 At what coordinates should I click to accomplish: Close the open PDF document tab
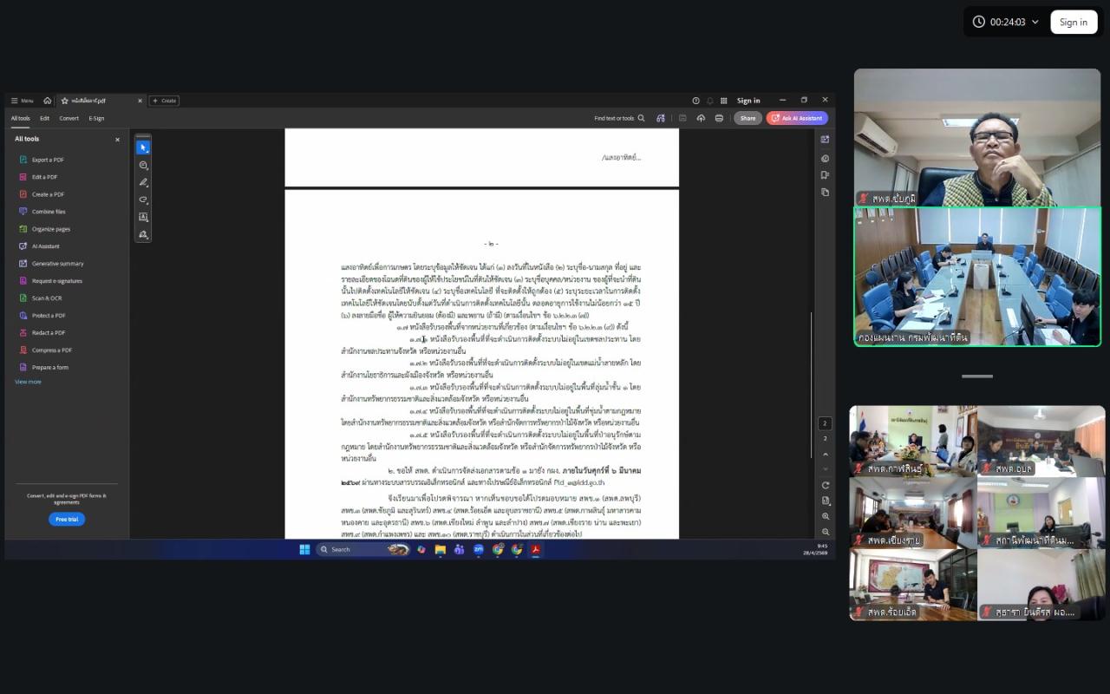pos(140,101)
